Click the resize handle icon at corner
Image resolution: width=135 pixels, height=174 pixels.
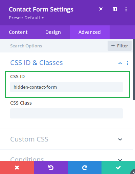[x=133, y=172]
